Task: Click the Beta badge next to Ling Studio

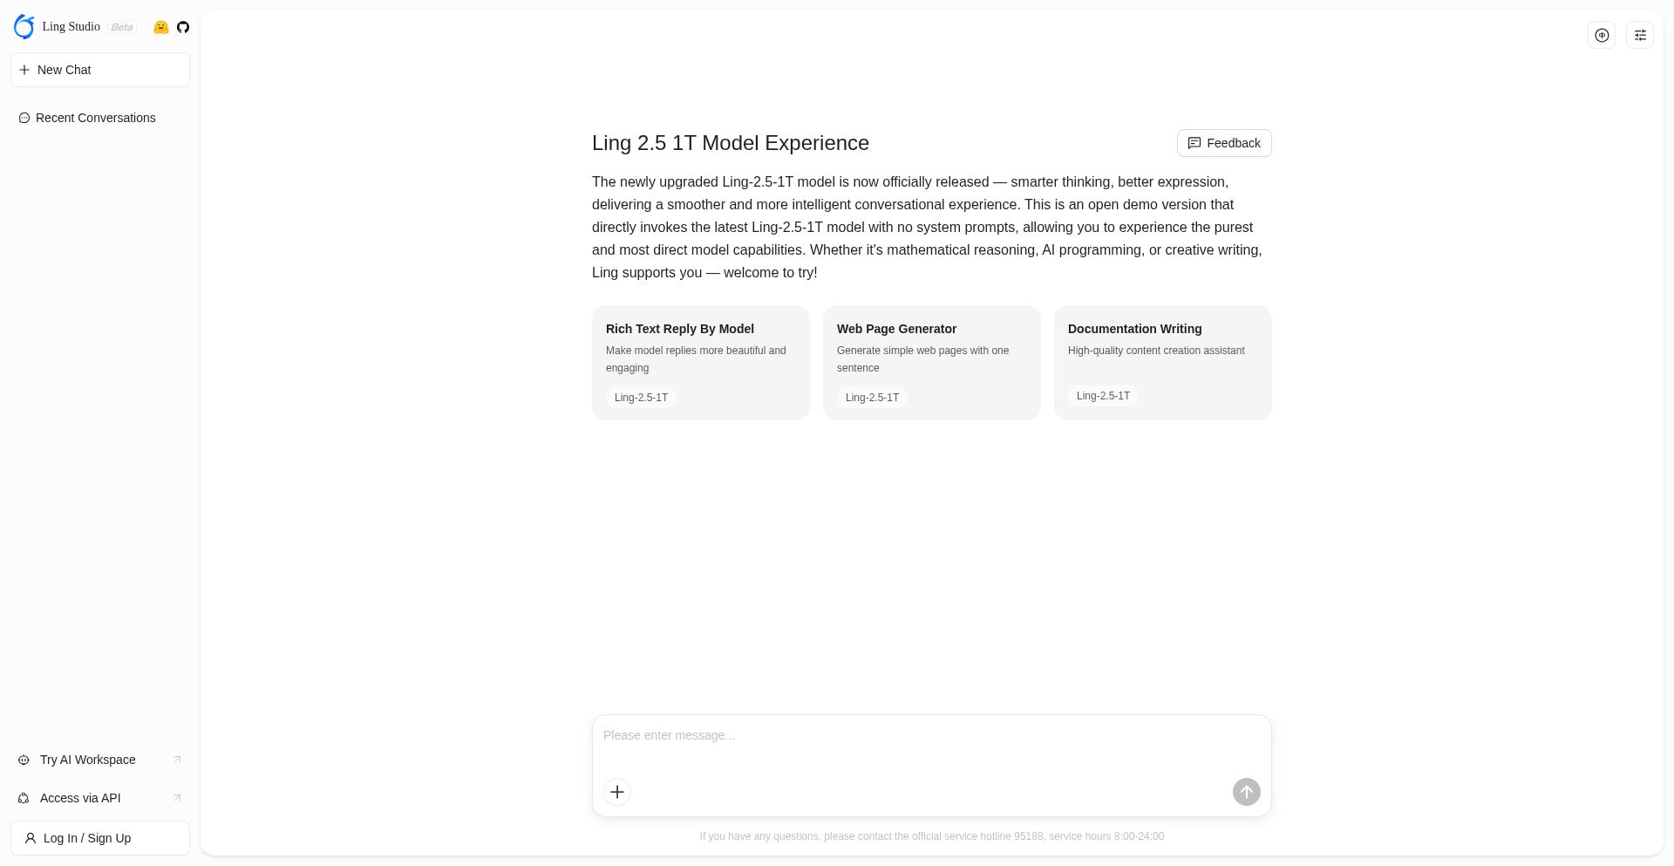Action: pos(122,27)
